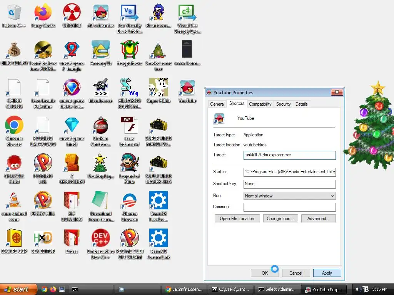Click inside the Target text field
This screenshot has height=295, width=394.
point(289,155)
